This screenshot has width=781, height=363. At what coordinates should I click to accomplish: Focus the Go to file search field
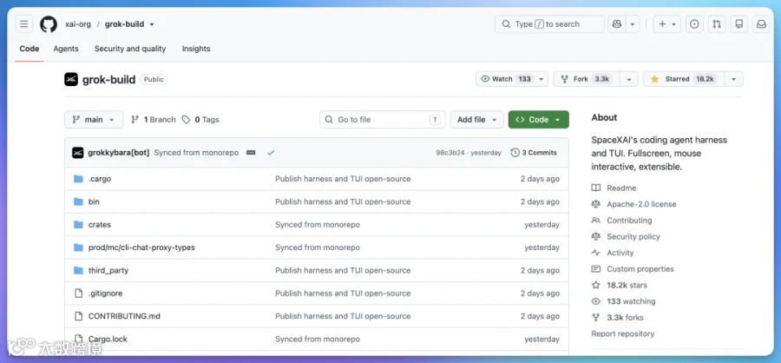[x=383, y=120]
